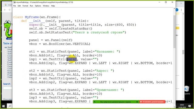Screen dimensions: 194x109
Task: Click the panel = wx.Panel(self) line
Action: click(x=51, y=40)
